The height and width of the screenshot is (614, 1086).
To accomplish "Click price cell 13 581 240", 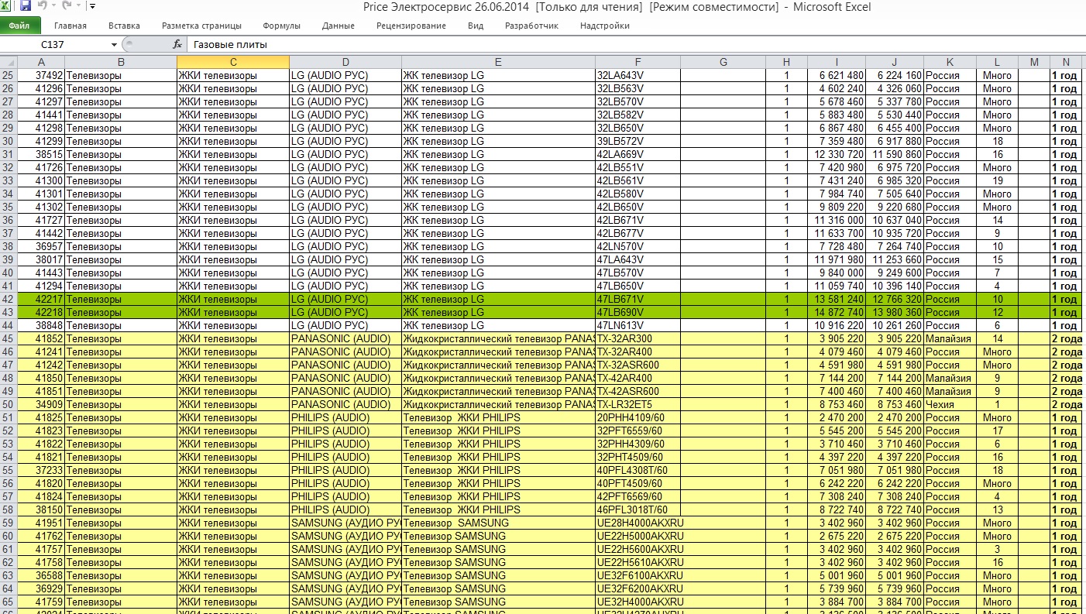I will tap(837, 299).
